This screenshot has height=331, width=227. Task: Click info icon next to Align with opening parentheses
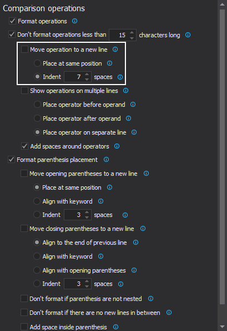point(134,270)
